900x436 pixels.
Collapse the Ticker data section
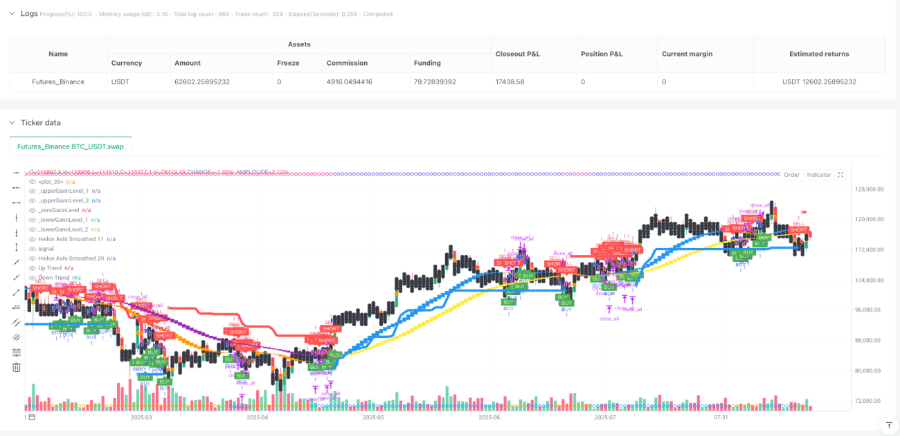click(x=12, y=122)
